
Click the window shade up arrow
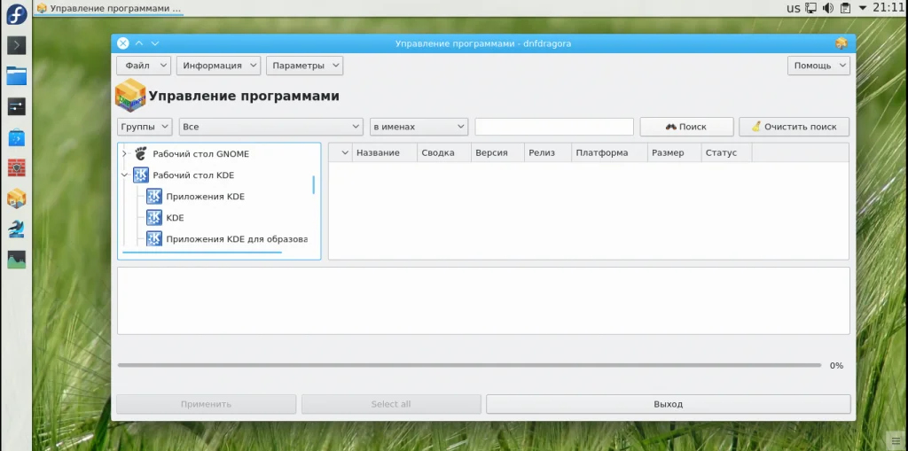point(139,43)
